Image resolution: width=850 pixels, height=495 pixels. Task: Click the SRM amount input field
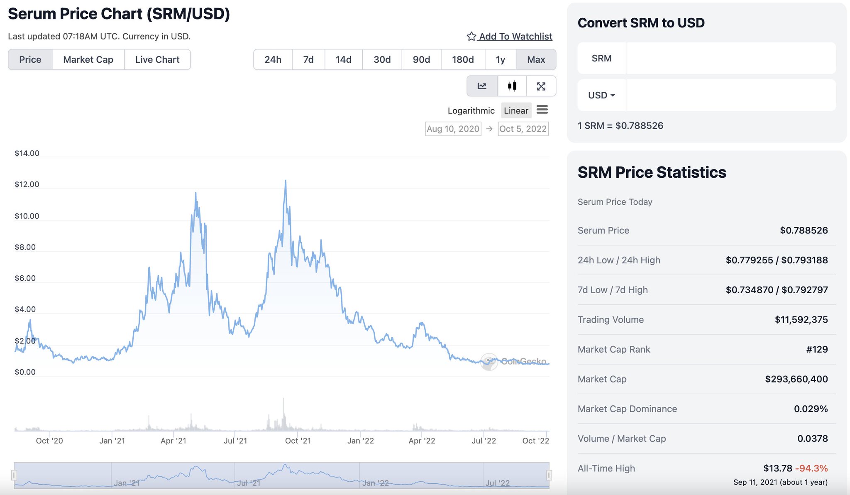point(731,58)
